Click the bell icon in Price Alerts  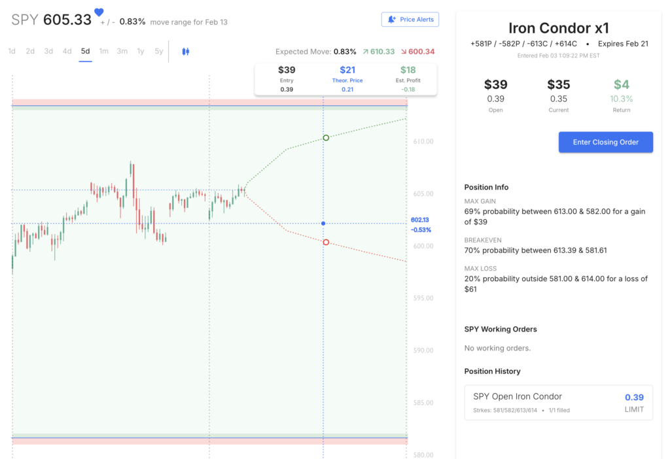tap(391, 20)
